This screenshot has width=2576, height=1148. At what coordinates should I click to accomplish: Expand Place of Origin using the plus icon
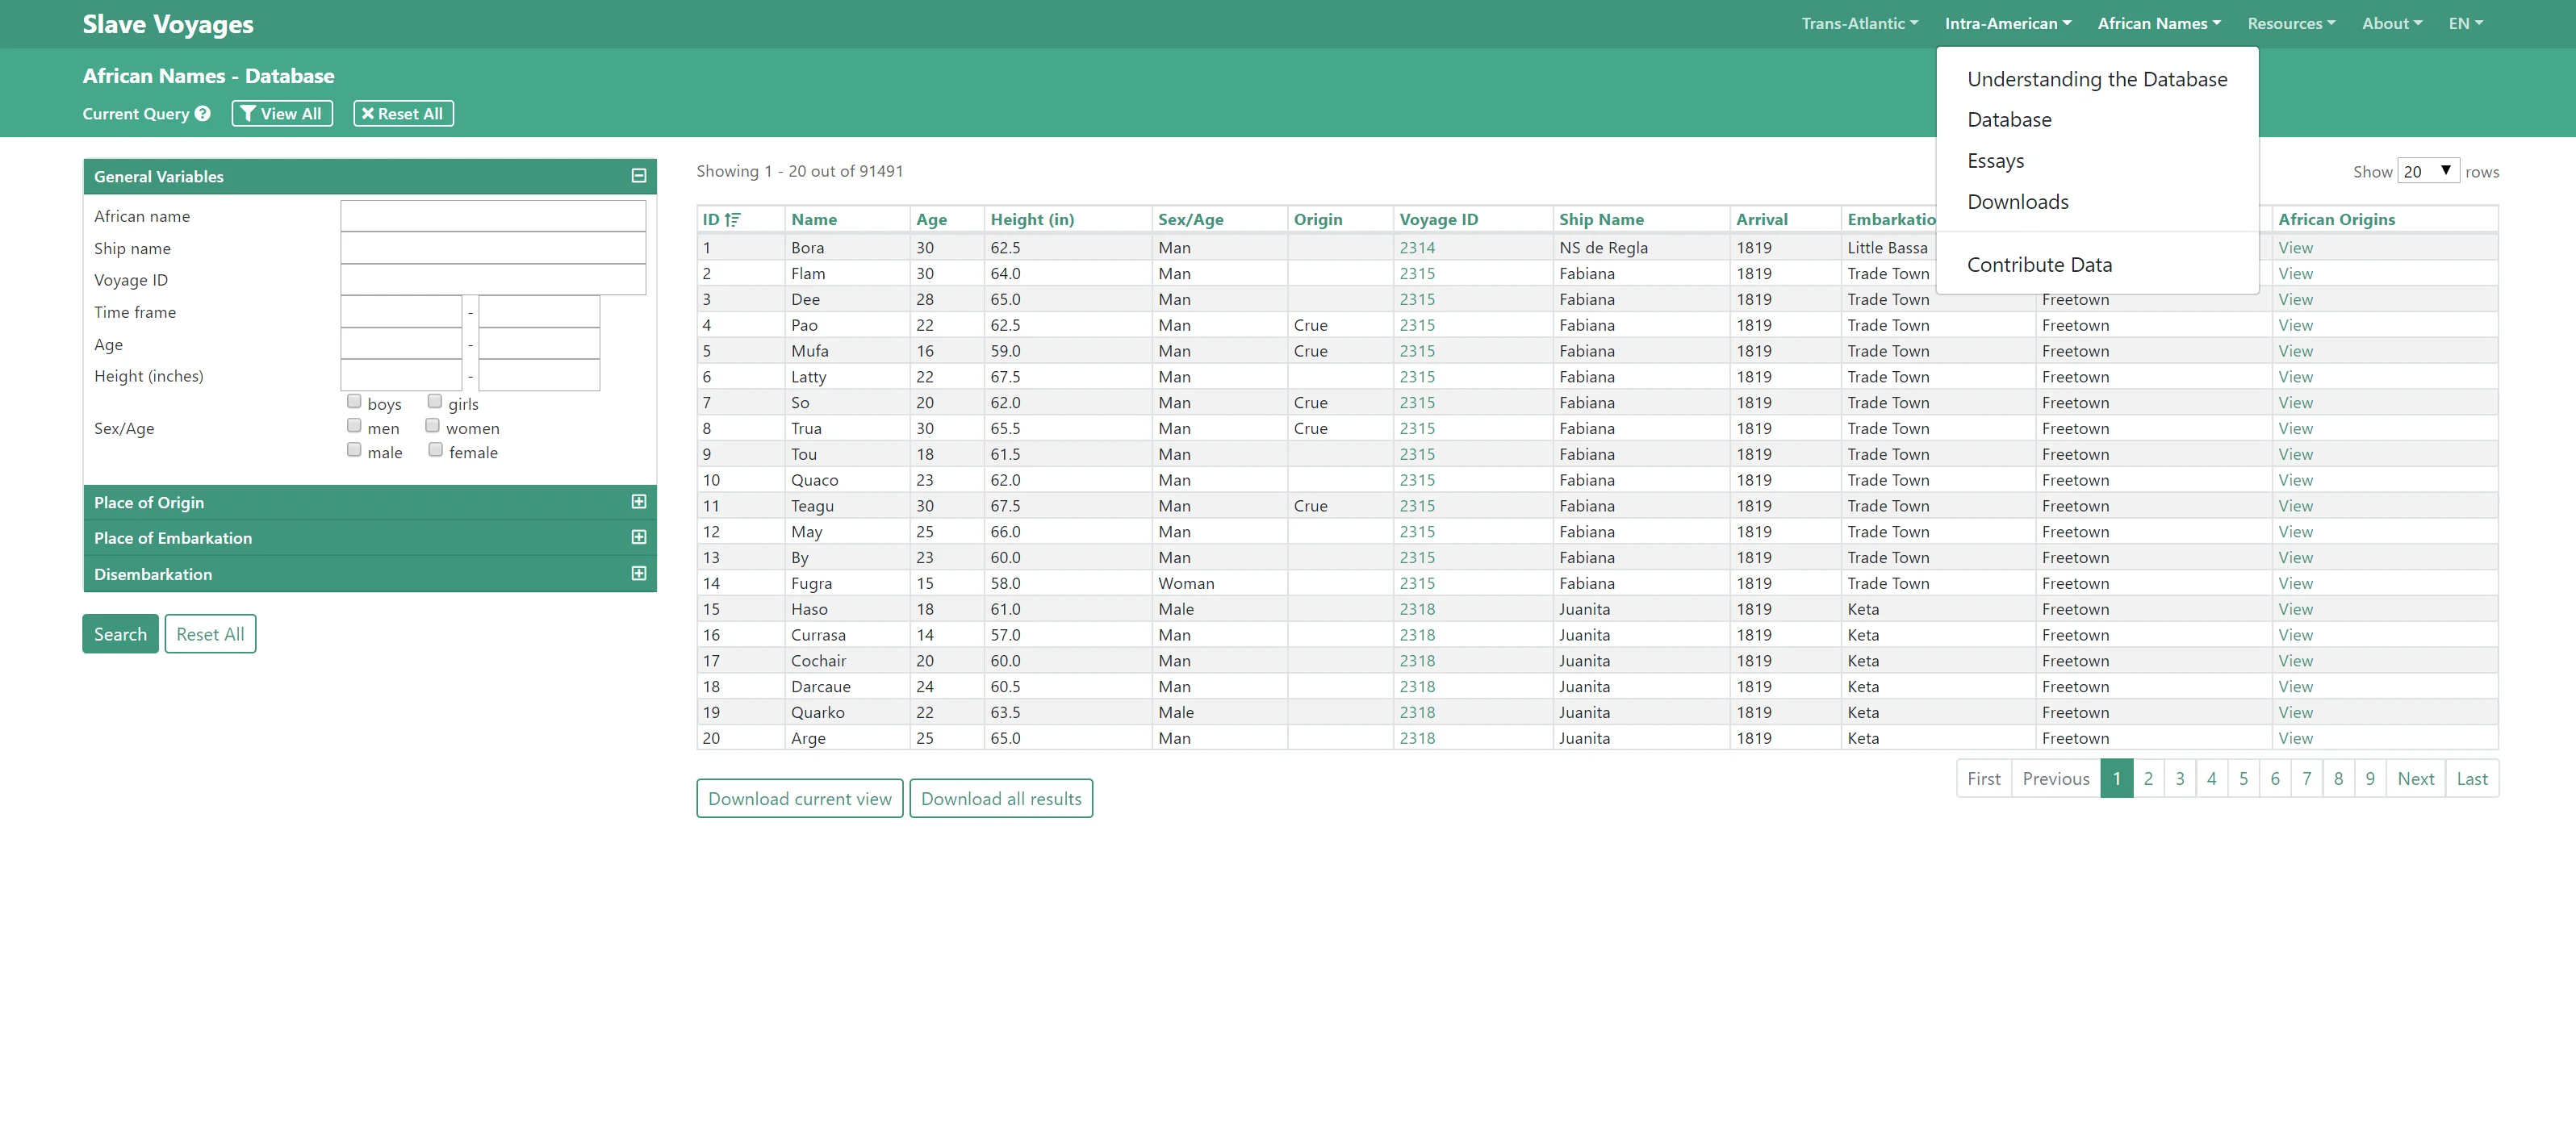click(x=638, y=502)
